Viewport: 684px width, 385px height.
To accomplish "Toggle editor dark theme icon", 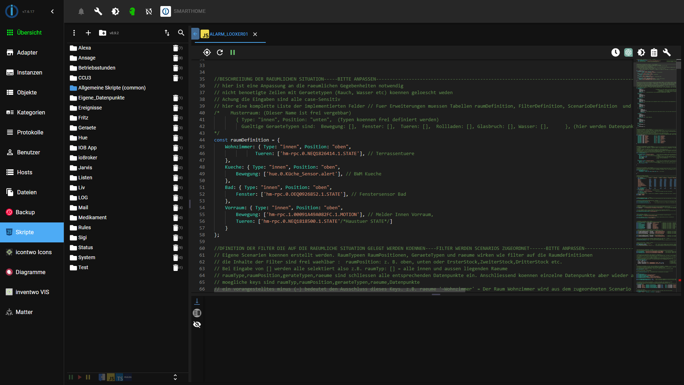I will tap(641, 52).
